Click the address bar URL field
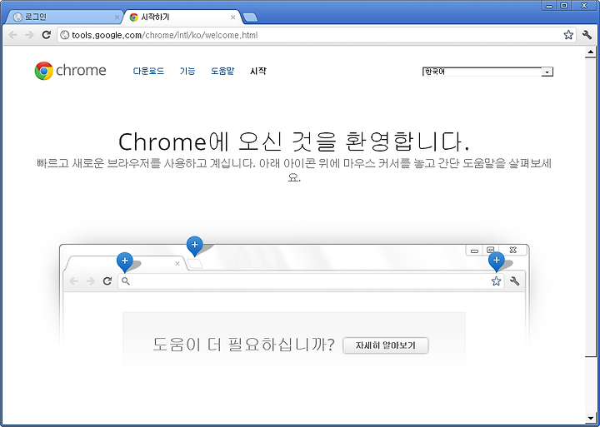600x427 pixels. (x=316, y=35)
